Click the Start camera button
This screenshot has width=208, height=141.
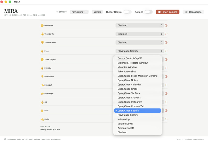point(167,12)
